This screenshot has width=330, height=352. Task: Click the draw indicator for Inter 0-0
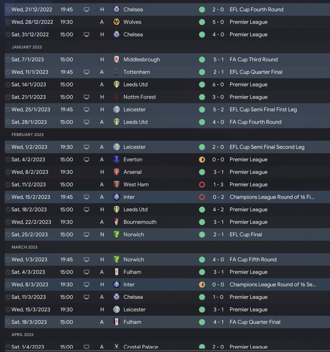202,284
